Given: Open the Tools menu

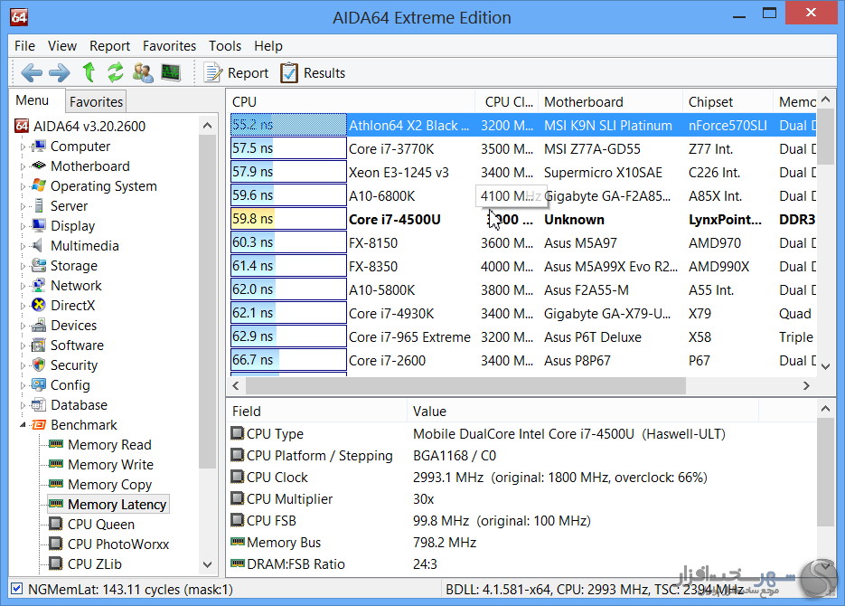Looking at the screenshot, I should tap(225, 45).
